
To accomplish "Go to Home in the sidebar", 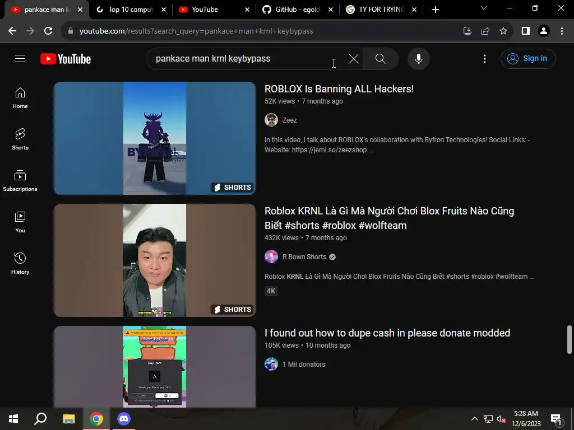I will coord(20,98).
